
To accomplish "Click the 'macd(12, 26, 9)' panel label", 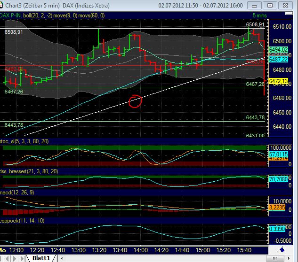I will pos(17,193).
